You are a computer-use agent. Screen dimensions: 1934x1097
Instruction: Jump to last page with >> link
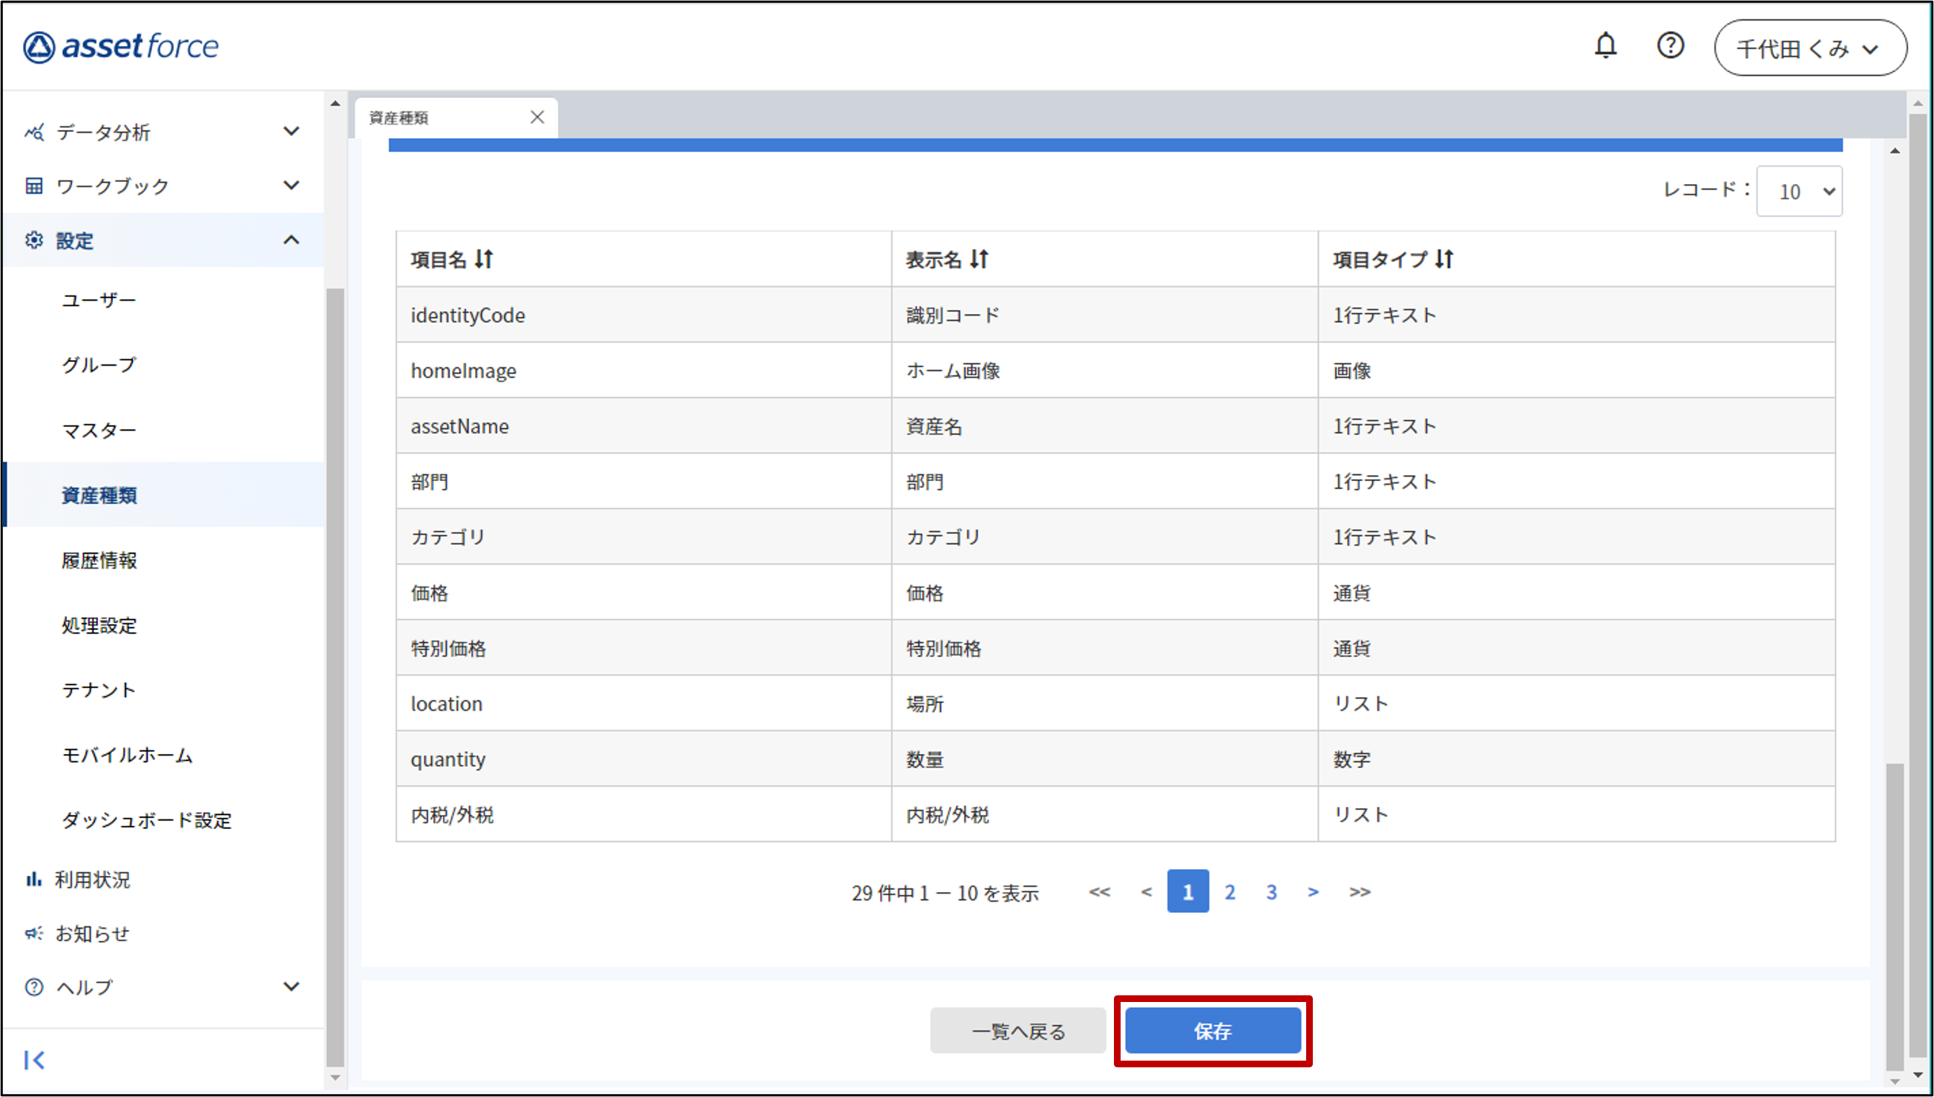pos(1360,892)
